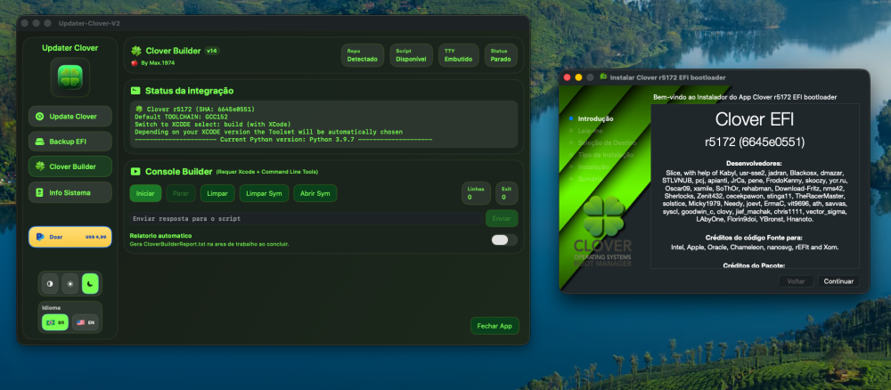Image resolution: width=891 pixels, height=390 pixels.
Task: Click the play icon by Console Builder
Action: point(135,172)
